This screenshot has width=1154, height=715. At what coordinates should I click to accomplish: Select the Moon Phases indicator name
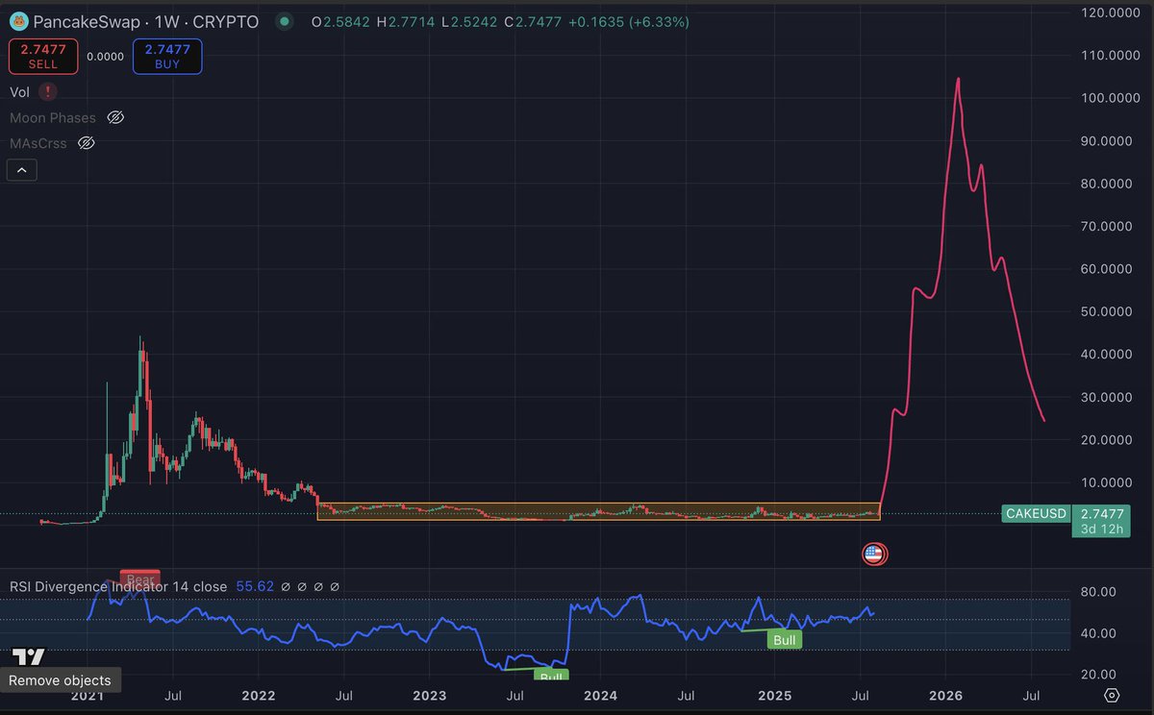[53, 118]
